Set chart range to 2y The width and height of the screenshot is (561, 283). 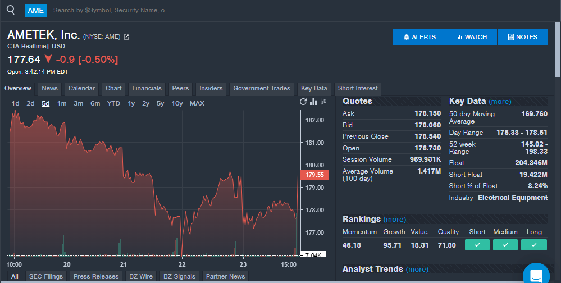pyautogui.click(x=145, y=103)
